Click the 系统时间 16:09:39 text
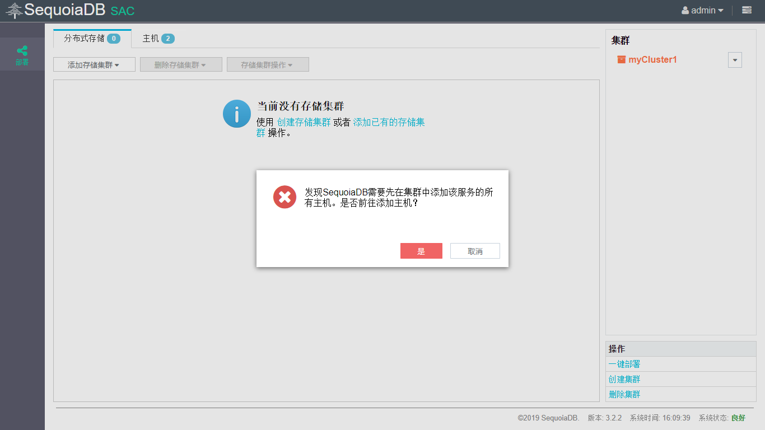The image size is (765, 430). [660, 418]
